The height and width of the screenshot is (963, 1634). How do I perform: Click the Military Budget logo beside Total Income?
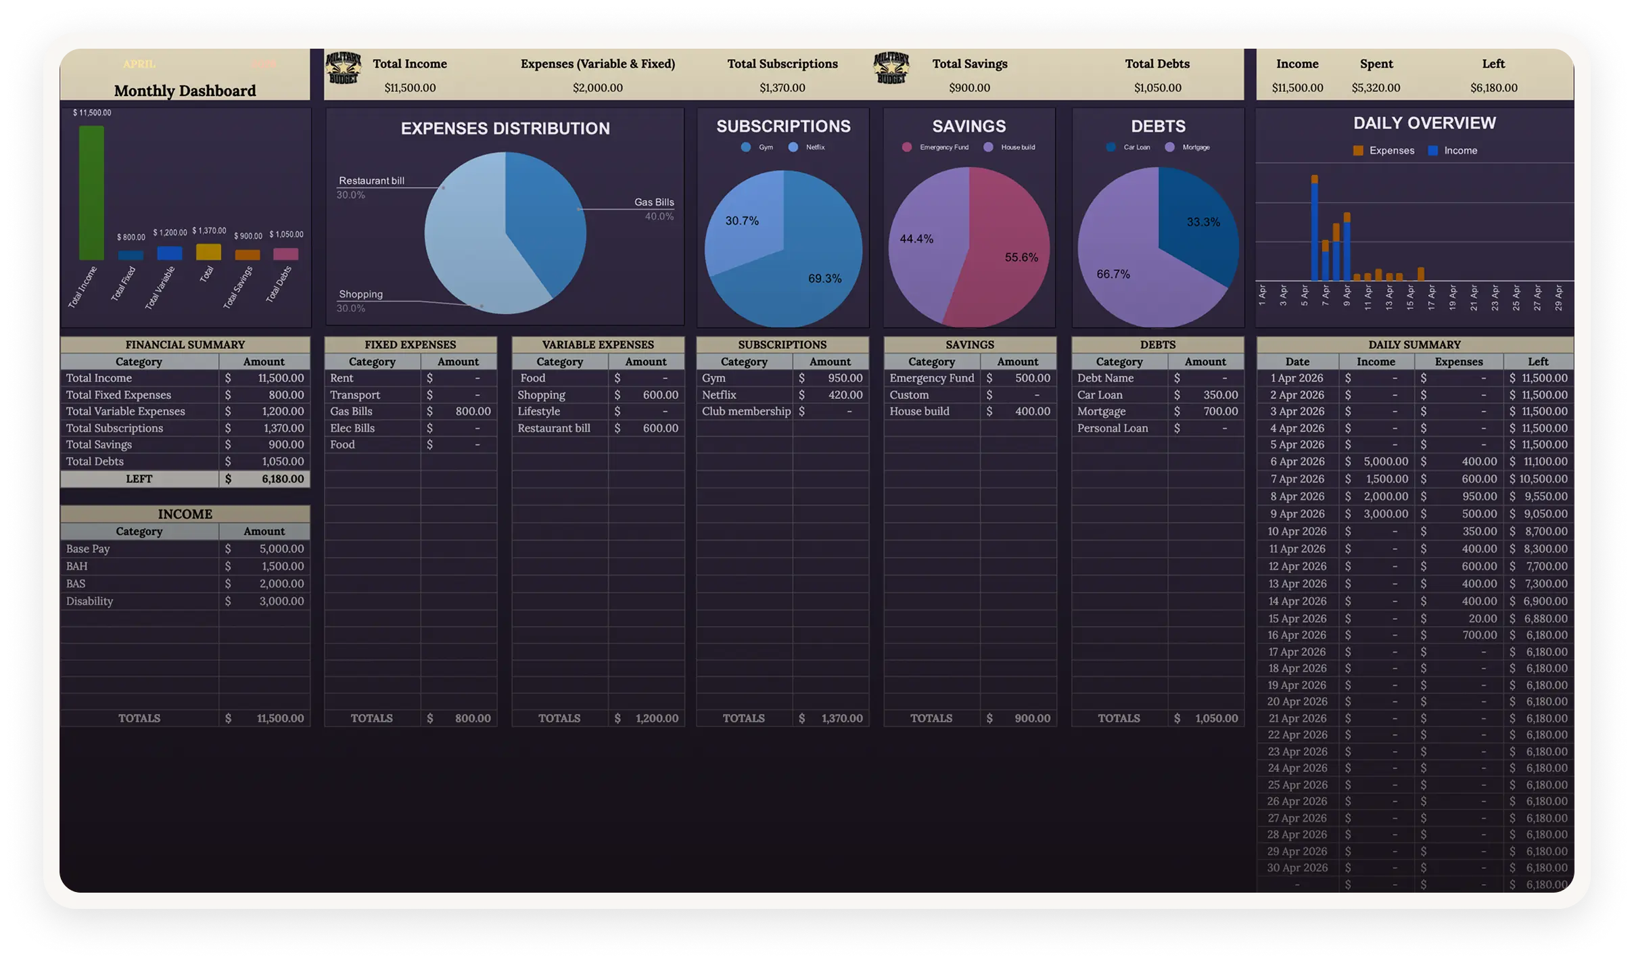click(x=344, y=68)
